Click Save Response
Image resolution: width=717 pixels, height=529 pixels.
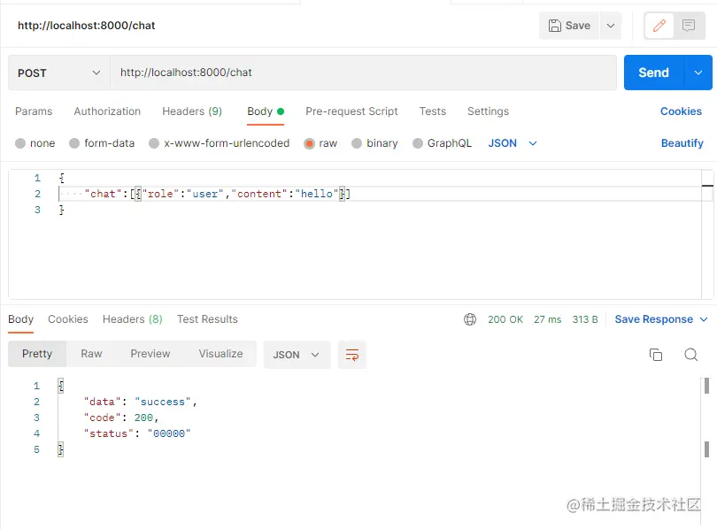coord(654,319)
